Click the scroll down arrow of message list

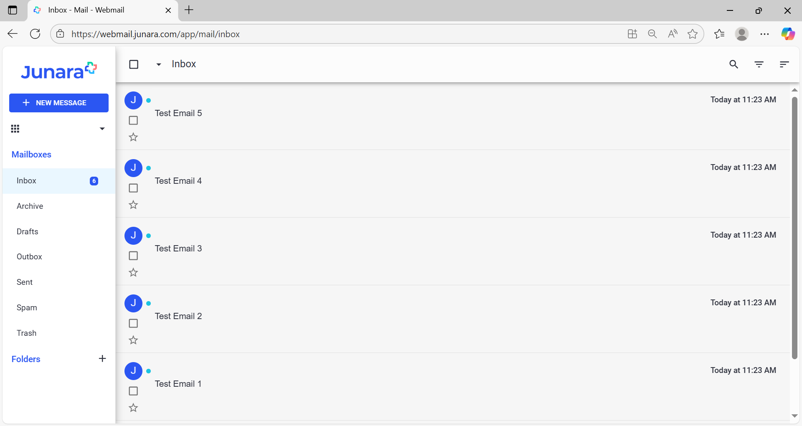[794, 416]
